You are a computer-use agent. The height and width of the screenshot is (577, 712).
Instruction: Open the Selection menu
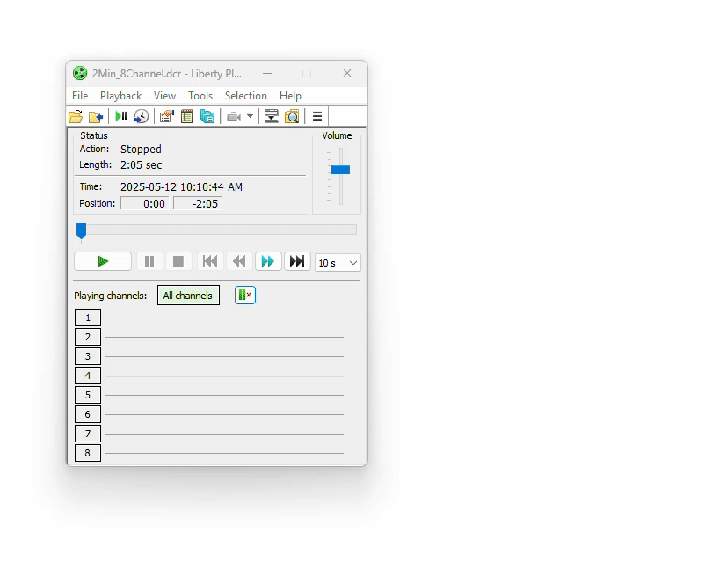pos(245,96)
